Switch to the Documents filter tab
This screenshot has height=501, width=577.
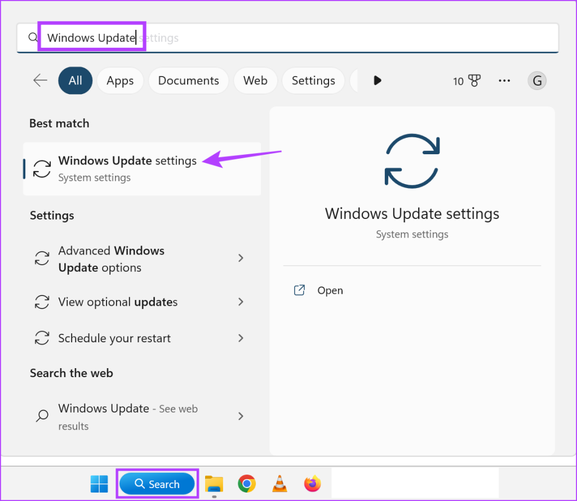click(x=188, y=80)
